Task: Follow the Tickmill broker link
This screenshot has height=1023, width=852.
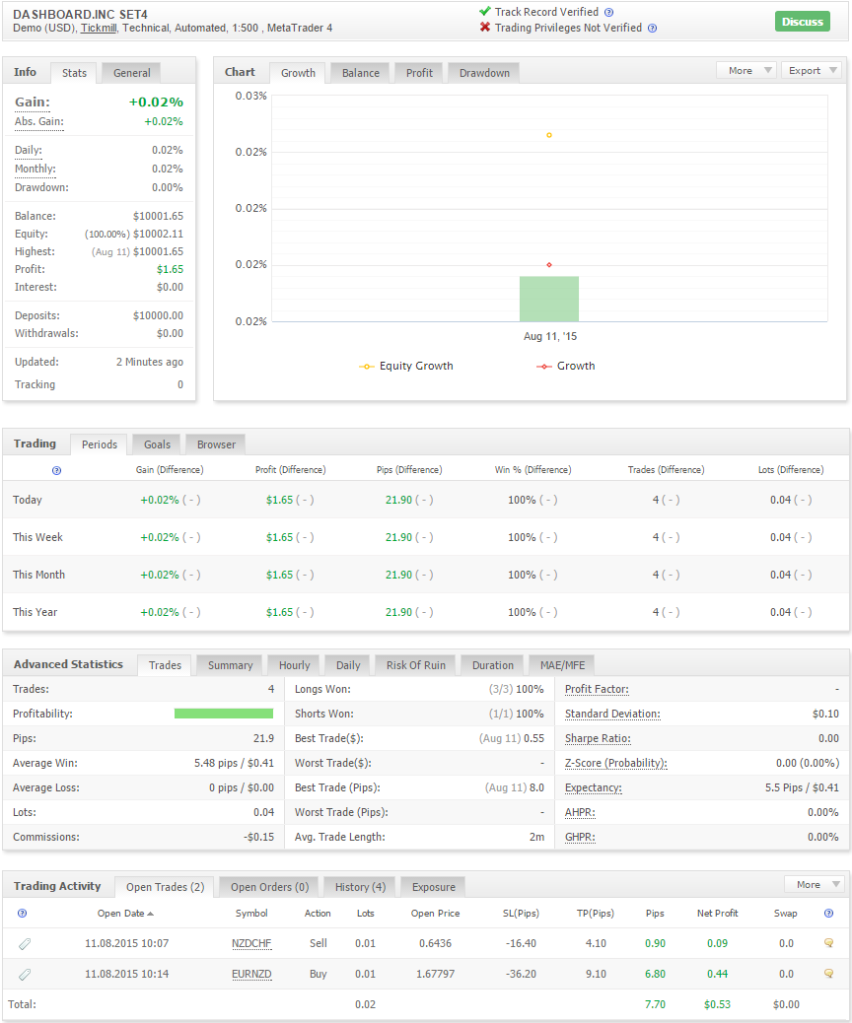Action: point(99,28)
